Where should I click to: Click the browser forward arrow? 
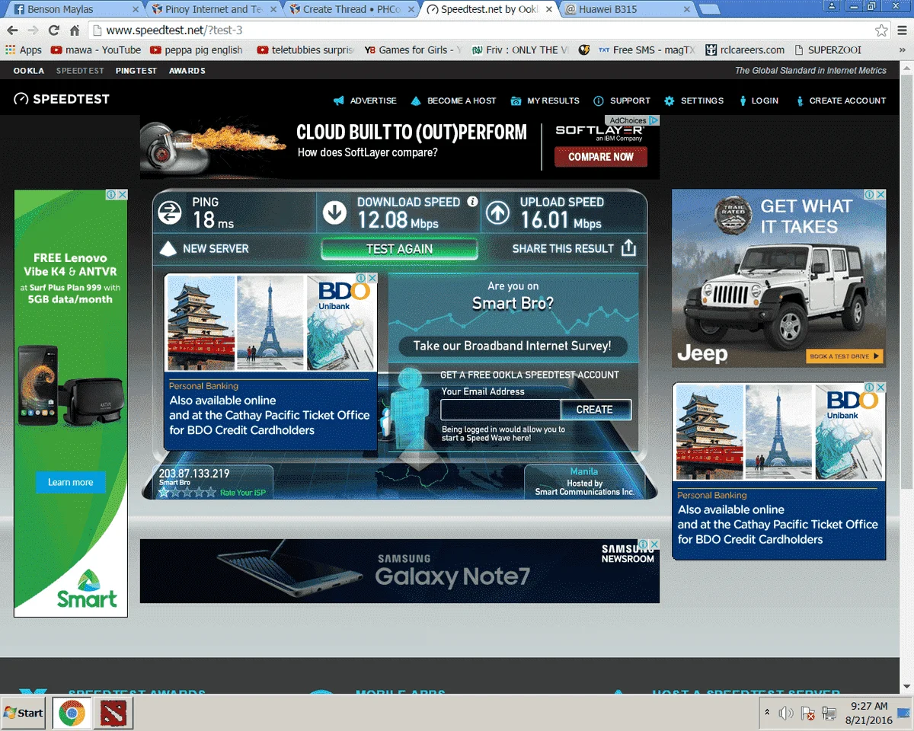coord(33,30)
